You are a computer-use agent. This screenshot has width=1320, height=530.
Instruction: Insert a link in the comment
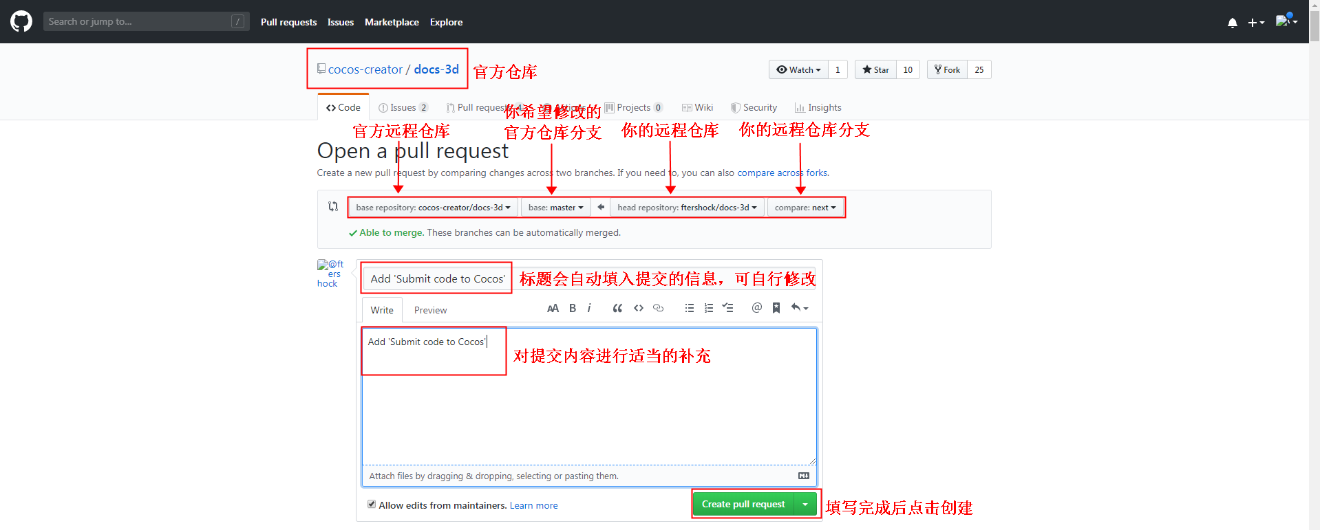(x=659, y=308)
